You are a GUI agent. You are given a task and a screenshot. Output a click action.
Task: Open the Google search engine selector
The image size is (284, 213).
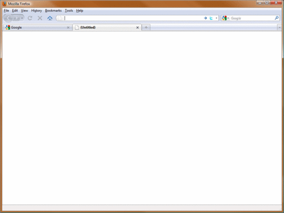coord(225,18)
